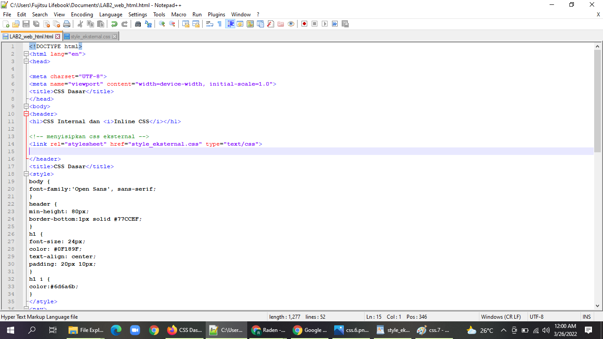
Task: Open Folder as Workspace from the toolbar
Action: coord(281,24)
